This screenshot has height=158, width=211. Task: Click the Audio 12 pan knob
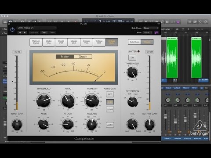coord(168,100)
